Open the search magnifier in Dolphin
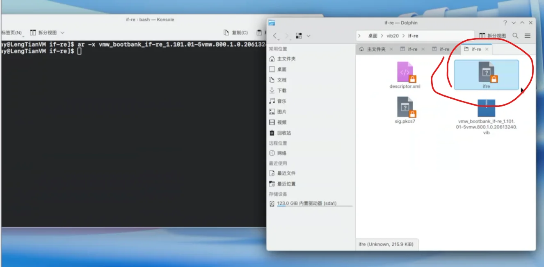The image size is (544, 267). coord(516,36)
